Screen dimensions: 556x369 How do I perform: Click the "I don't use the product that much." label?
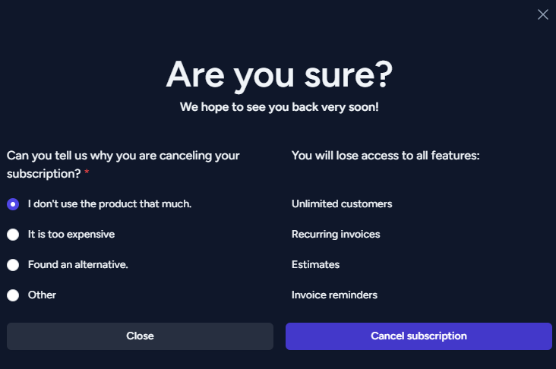(109, 203)
